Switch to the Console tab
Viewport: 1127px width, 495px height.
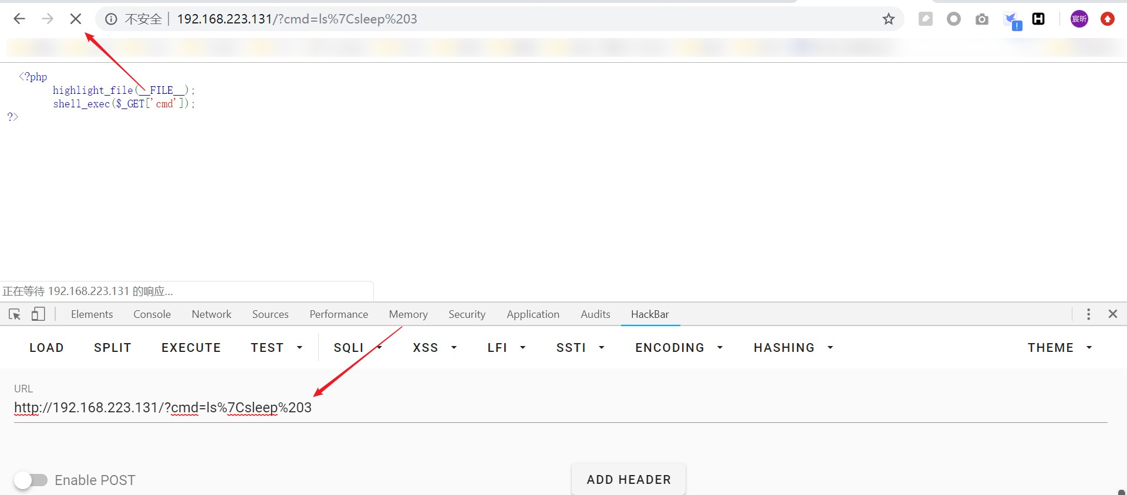tap(152, 314)
